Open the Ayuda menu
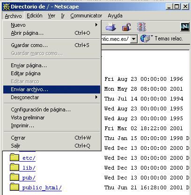Image resolution: width=191 pixels, height=195 pixels. 115,16
